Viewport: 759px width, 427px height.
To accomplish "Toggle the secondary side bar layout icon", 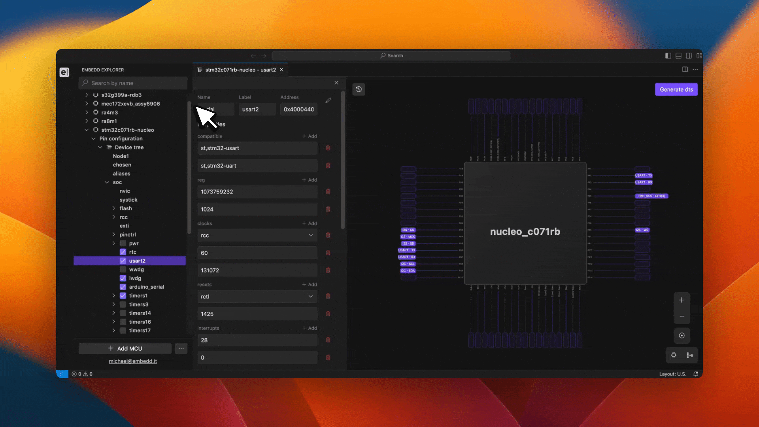I will point(689,56).
